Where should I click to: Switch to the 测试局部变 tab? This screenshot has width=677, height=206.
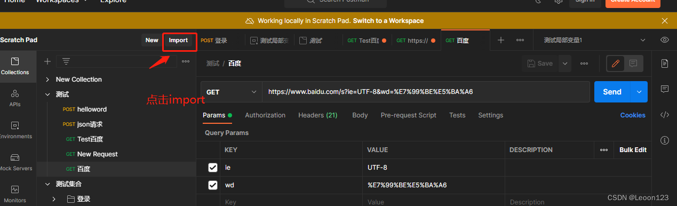coord(269,41)
